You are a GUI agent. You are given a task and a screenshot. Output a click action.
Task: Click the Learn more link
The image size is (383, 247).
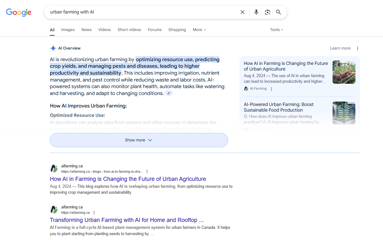click(x=340, y=48)
